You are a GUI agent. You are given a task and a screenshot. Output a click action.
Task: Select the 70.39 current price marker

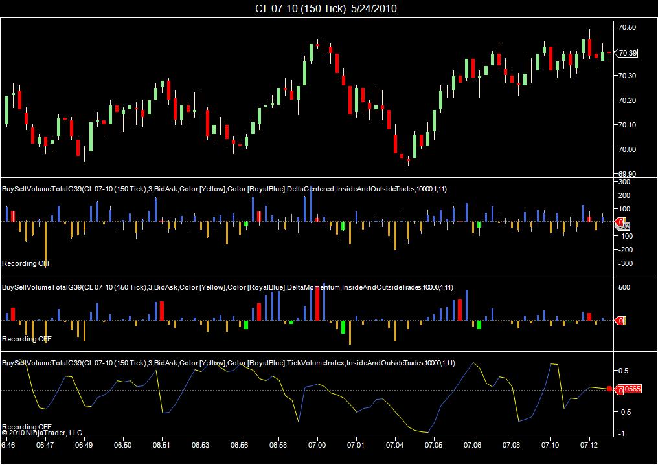coord(628,53)
